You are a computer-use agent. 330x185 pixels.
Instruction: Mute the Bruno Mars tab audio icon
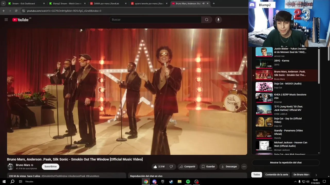click(x=203, y=4)
